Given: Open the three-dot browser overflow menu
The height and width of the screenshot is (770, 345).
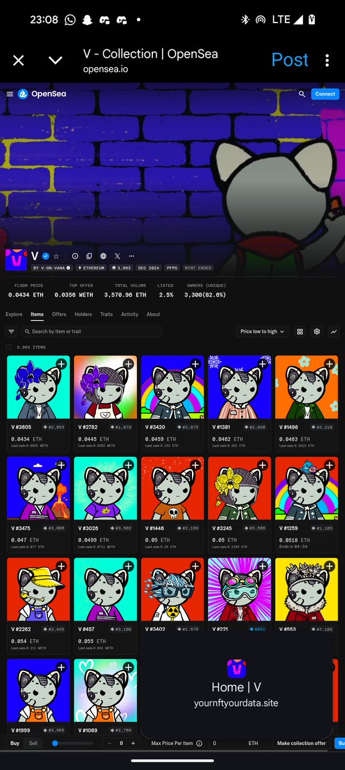Looking at the screenshot, I should pyautogui.click(x=327, y=60).
